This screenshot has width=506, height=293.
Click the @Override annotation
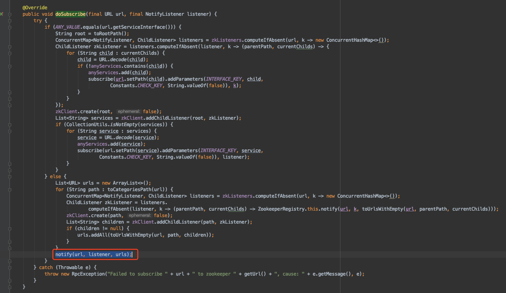coord(35,8)
